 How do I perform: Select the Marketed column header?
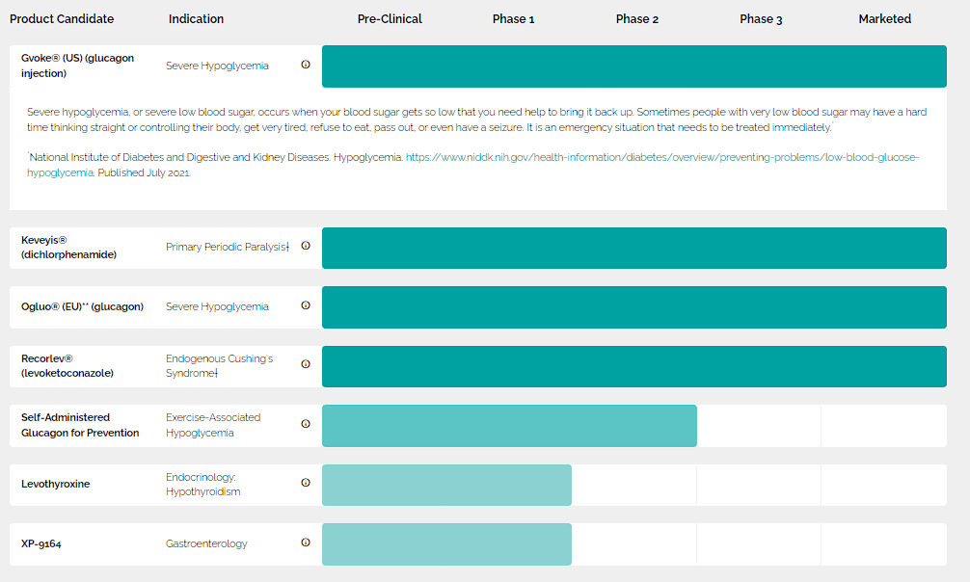tap(884, 19)
